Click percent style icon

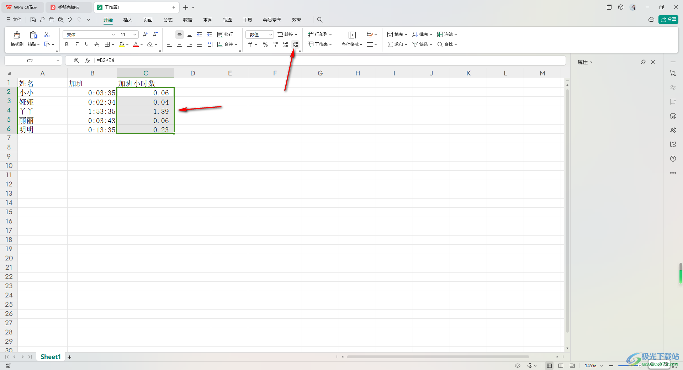point(265,44)
